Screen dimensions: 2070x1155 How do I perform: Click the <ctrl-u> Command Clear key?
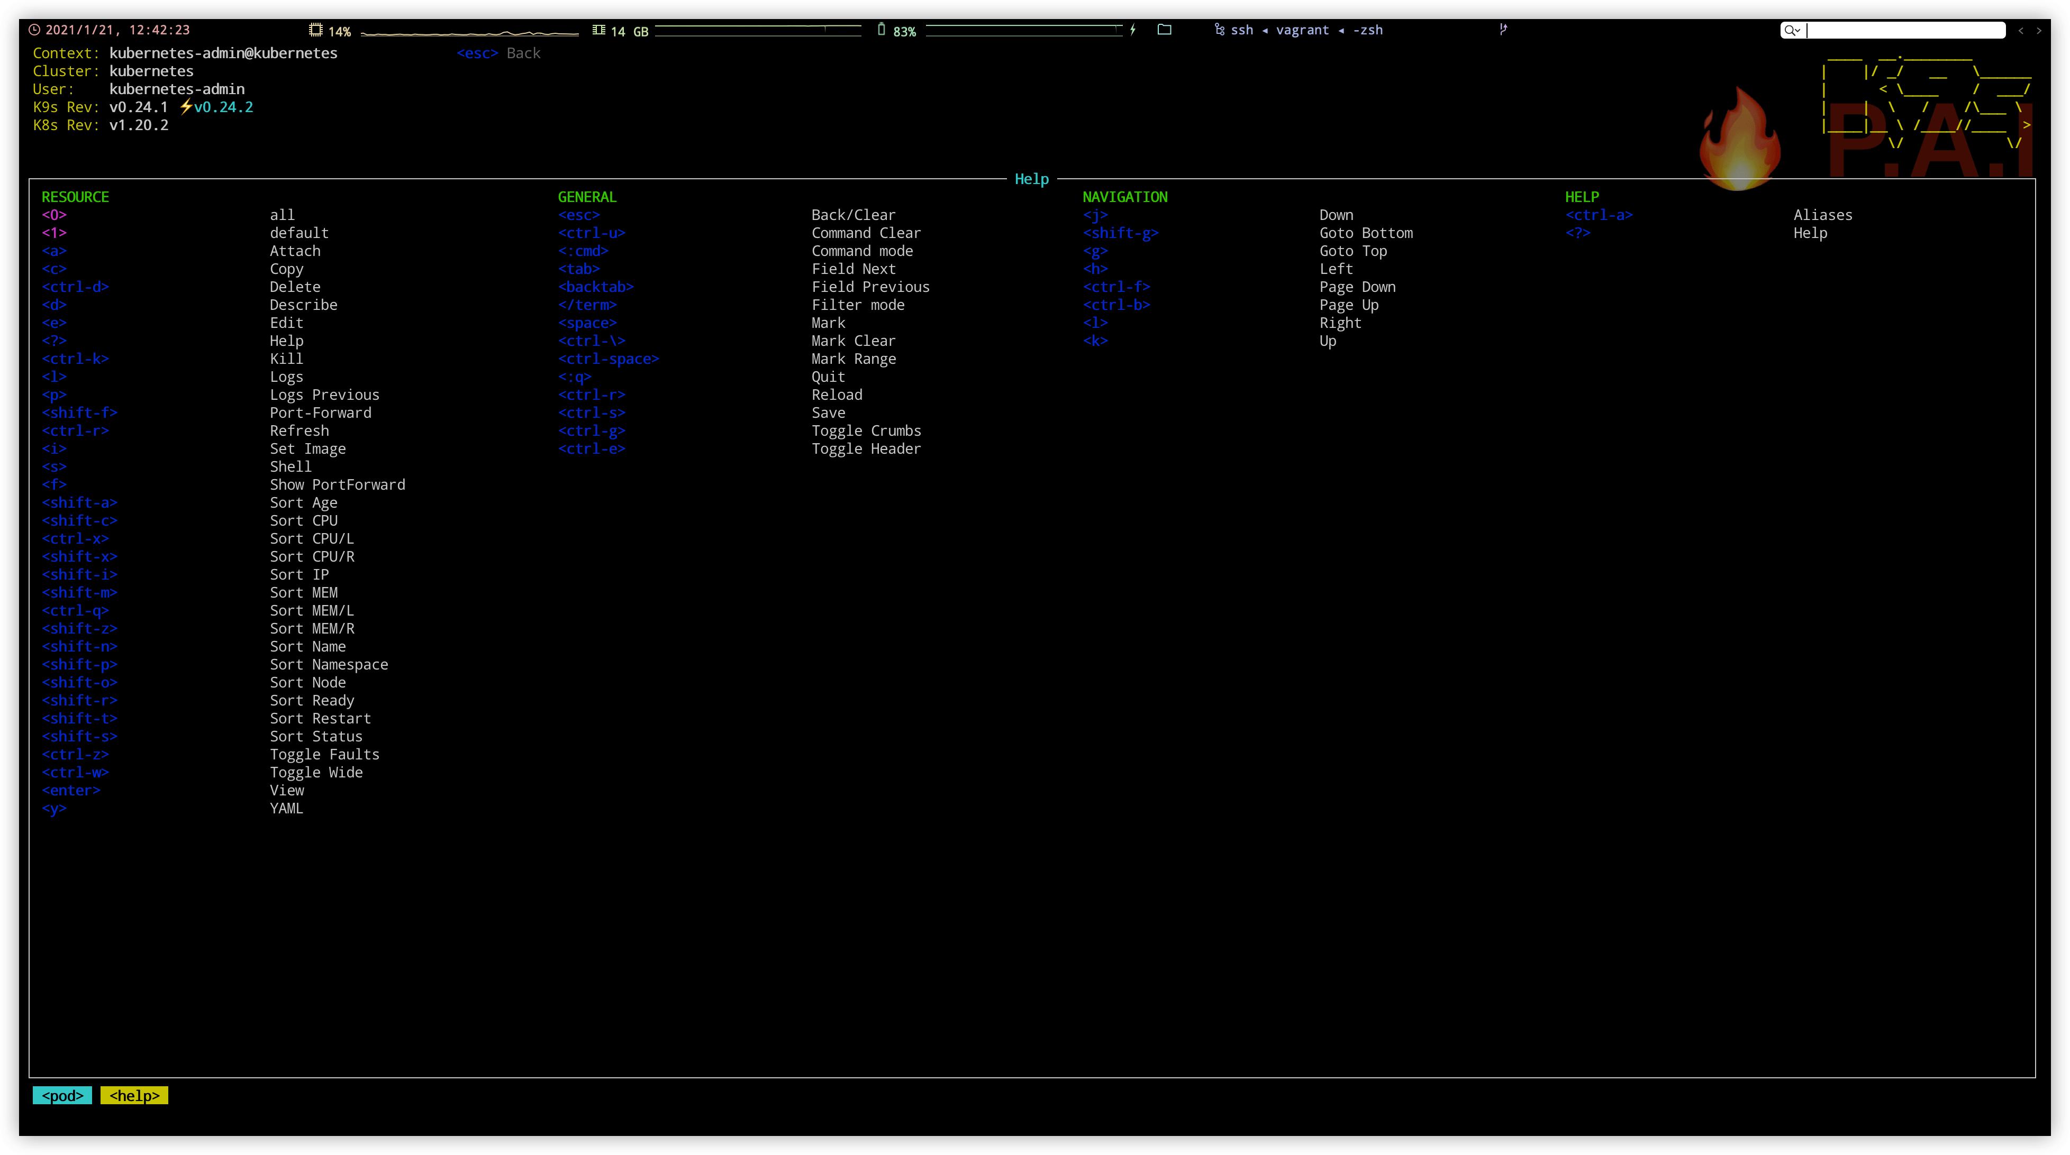[592, 233]
